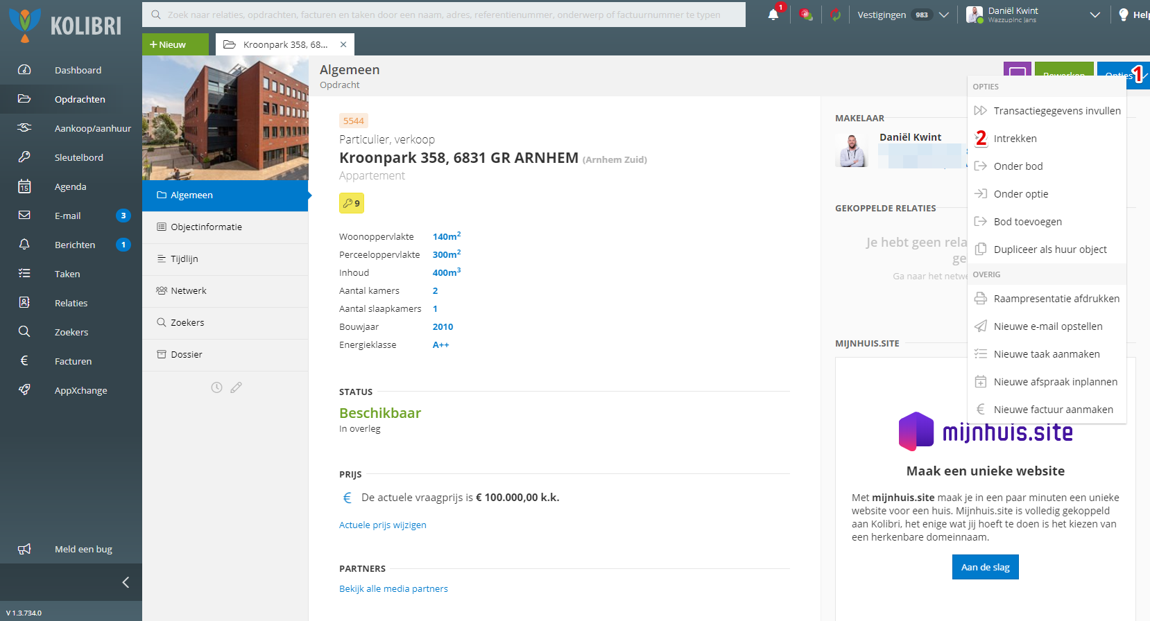Choose Intrekken from options menu
Screen dimensions: 1150x621
point(1047,139)
